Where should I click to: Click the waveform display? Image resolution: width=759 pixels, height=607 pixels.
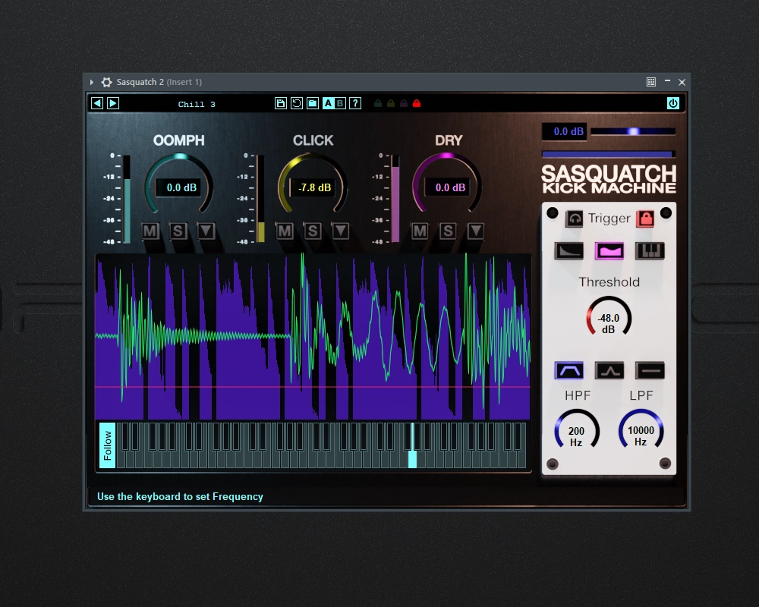pyautogui.click(x=313, y=336)
